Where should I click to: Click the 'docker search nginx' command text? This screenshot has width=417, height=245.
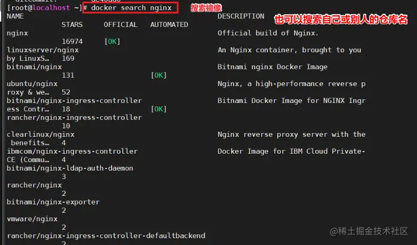[131, 8]
